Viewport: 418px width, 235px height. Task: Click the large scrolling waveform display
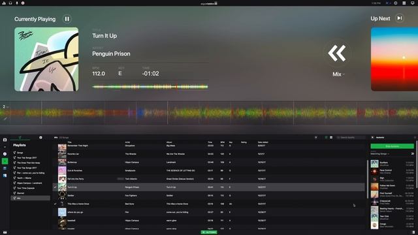point(209,113)
